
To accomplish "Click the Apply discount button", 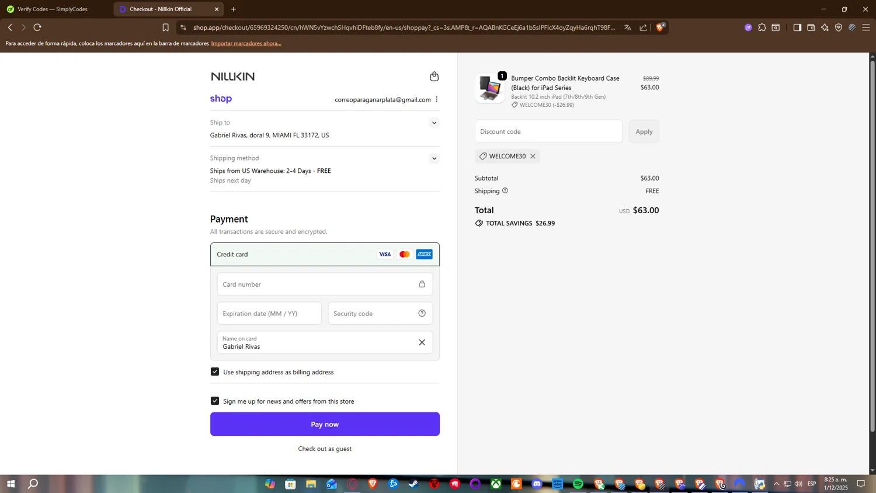I will click(644, 131).
